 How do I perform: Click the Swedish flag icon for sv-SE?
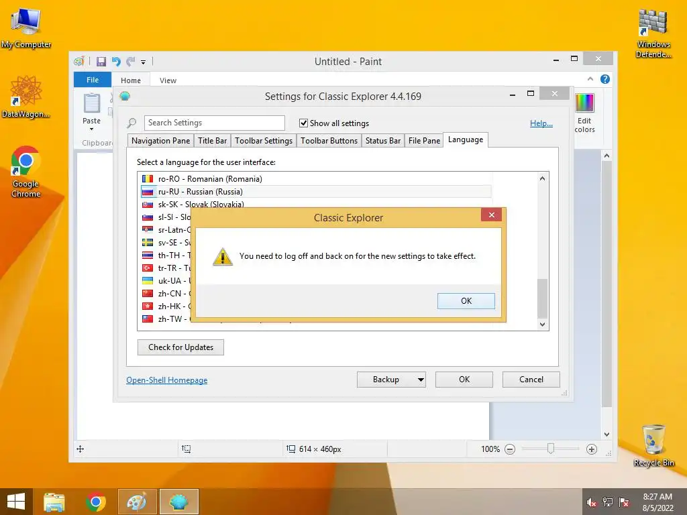[148, 242]
